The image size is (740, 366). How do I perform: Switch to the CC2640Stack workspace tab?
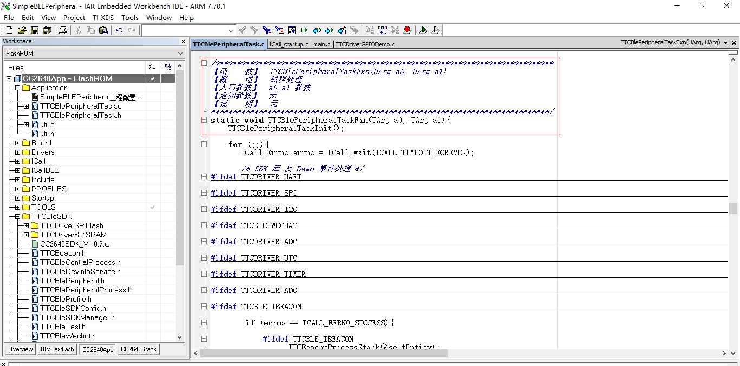click(x=139, y=349)
